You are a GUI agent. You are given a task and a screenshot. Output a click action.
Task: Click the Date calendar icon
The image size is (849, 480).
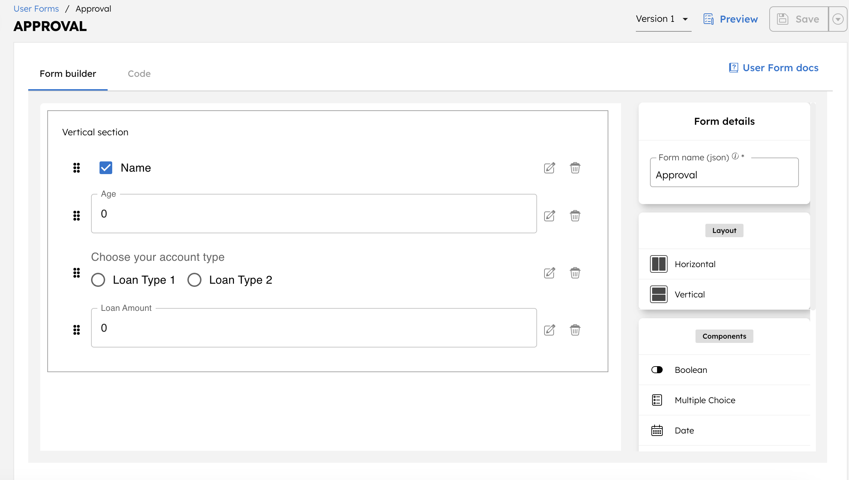click(x=657, y=430)
